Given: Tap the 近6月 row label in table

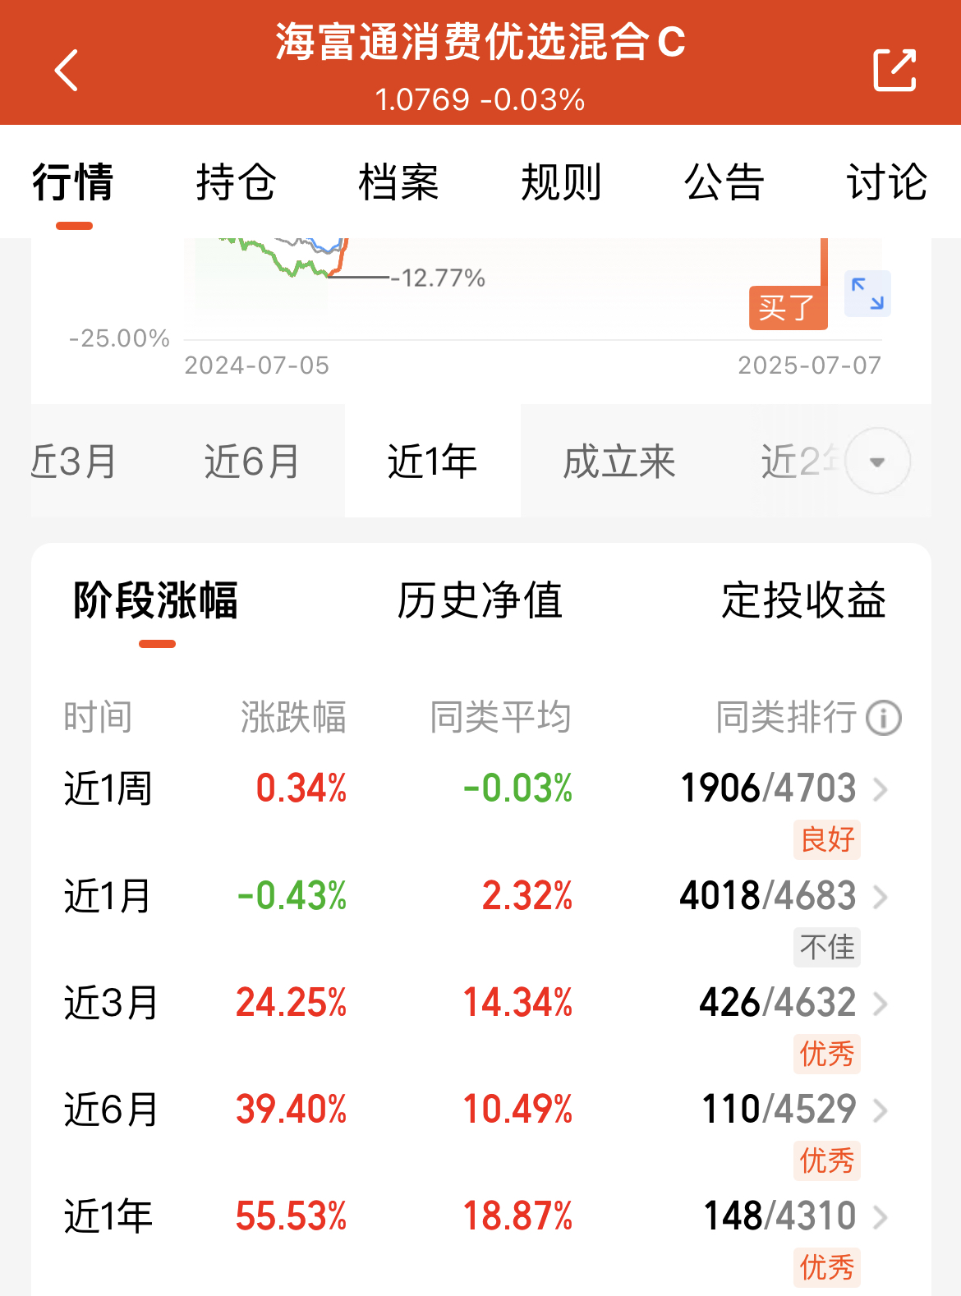Looking at the screenshot, I should [111, 1109].
